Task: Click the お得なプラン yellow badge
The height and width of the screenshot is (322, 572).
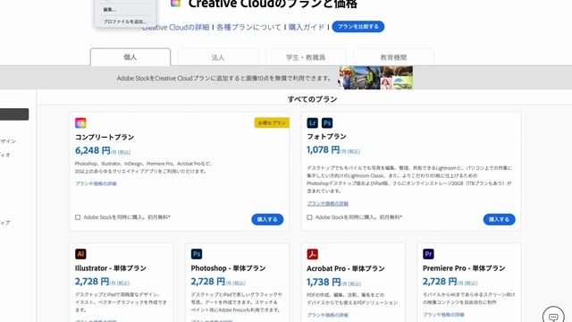Action: (272, 123)
